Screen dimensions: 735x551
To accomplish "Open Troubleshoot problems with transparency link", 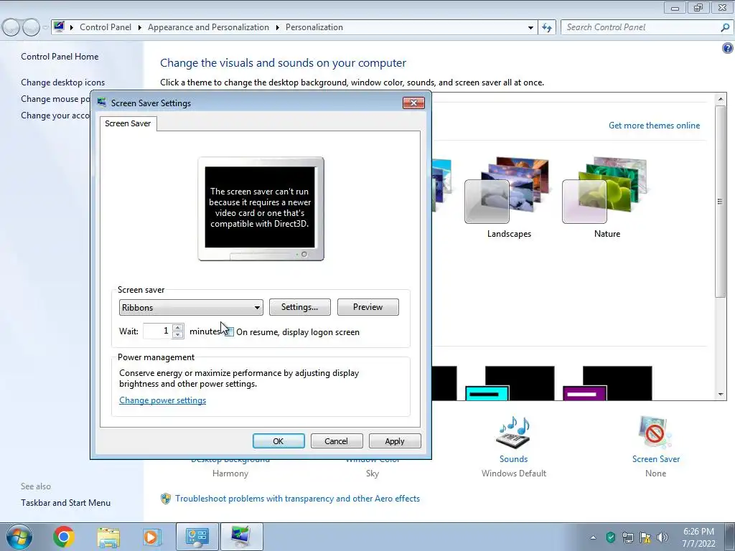I will 297,499.
